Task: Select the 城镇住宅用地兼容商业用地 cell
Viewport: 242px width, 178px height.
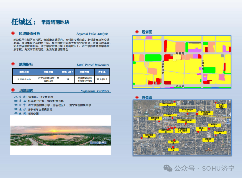Action: pos(84,80)
